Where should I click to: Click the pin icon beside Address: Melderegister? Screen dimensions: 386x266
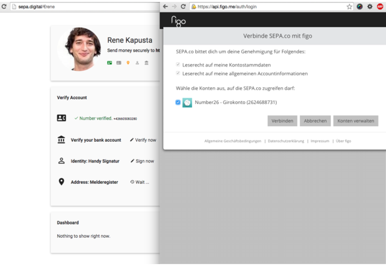tap(62, 182)
